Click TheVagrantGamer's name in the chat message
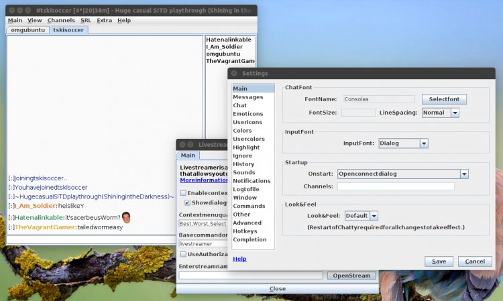Screen dimensions: 503x301 point(46,227)
